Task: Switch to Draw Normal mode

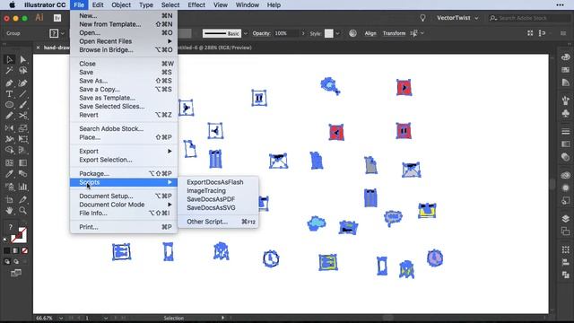Action: [x=7, y=261]
